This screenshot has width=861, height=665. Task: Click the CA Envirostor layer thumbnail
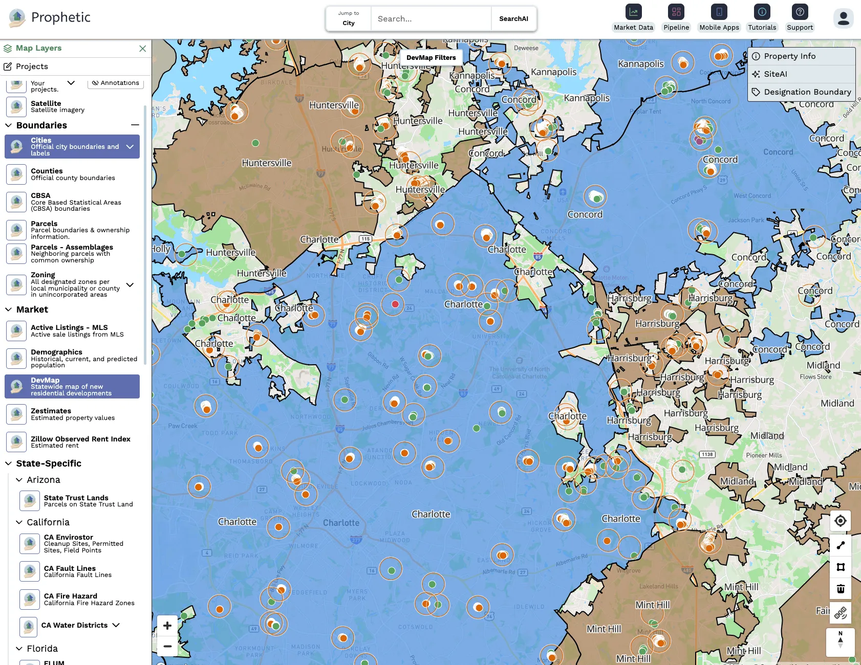coord(30,544)
